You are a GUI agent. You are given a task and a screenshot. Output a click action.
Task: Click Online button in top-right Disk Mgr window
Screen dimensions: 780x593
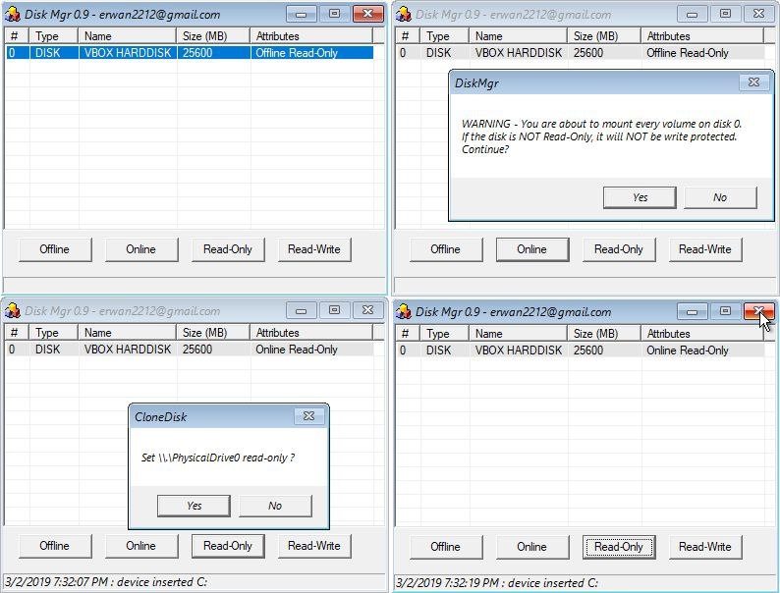532,249
